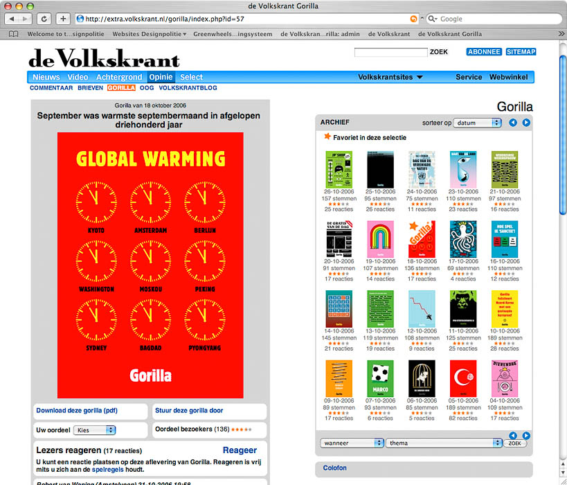The image size is (567, 485).
Task: Open the 07-10-2006 MARCO football thumbnail
Action: click(380, 378)
